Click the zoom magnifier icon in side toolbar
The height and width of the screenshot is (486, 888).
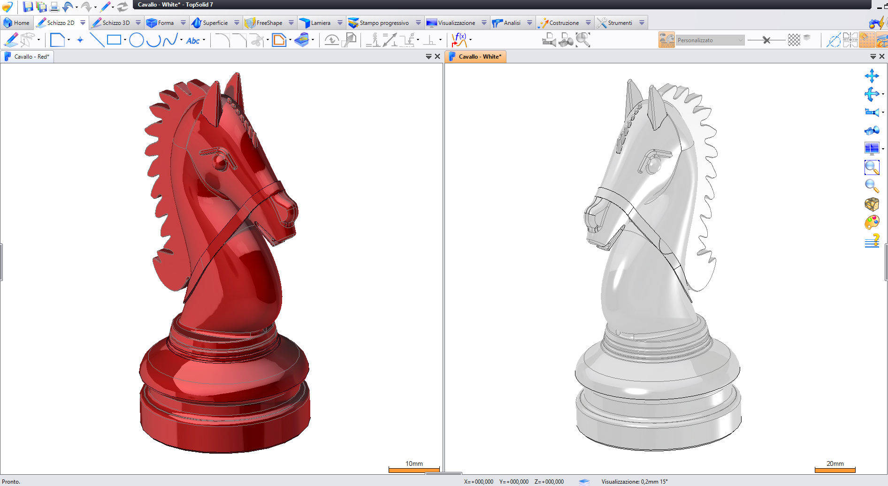(872, 186)
